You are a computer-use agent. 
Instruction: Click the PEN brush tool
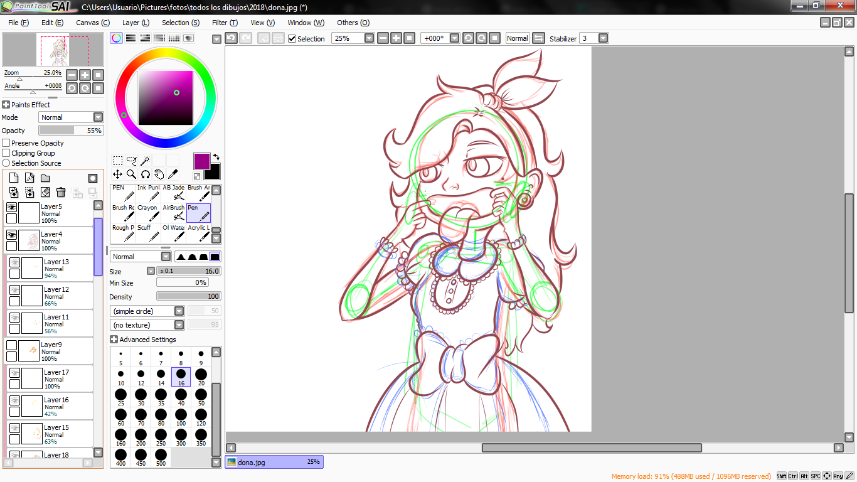pyautogui.click(x=123, y=193)
